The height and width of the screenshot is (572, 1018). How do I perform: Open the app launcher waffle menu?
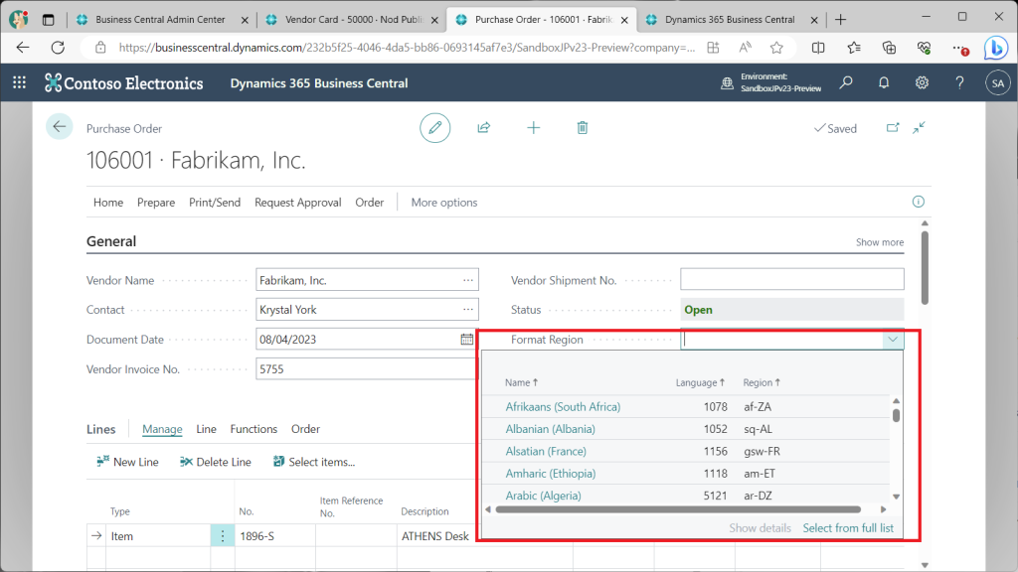tap(20, 82)
